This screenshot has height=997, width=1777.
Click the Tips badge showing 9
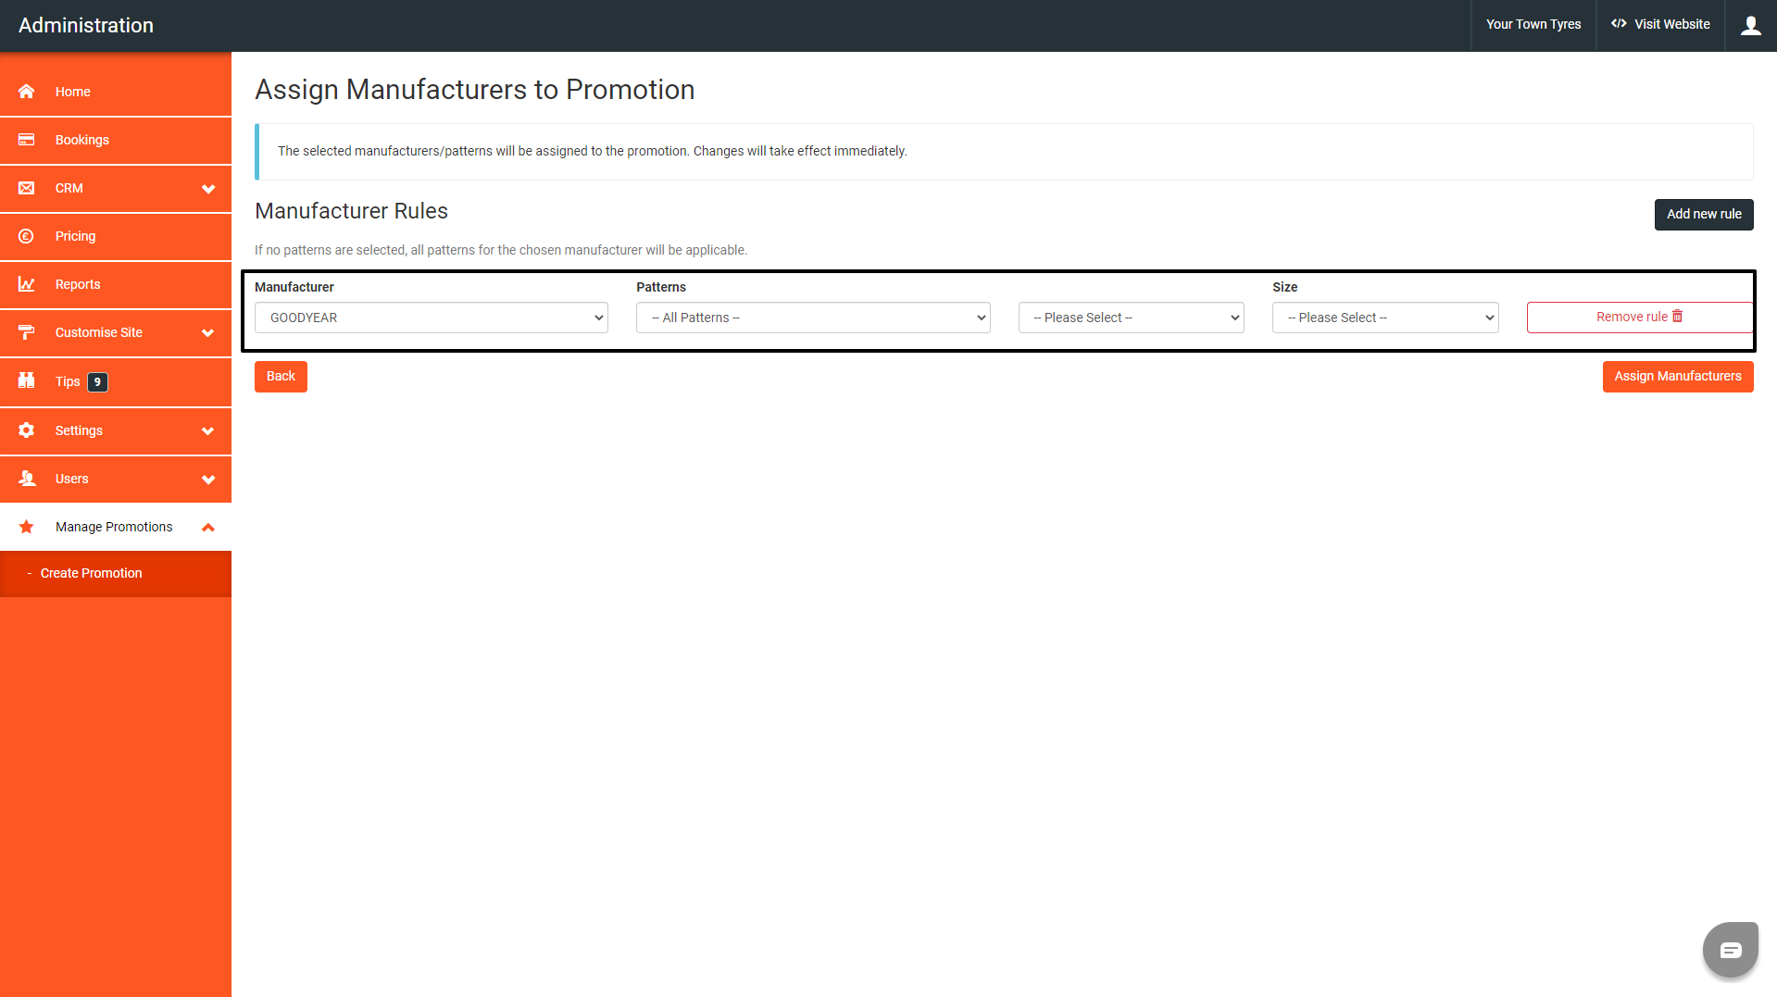point(97,381)
